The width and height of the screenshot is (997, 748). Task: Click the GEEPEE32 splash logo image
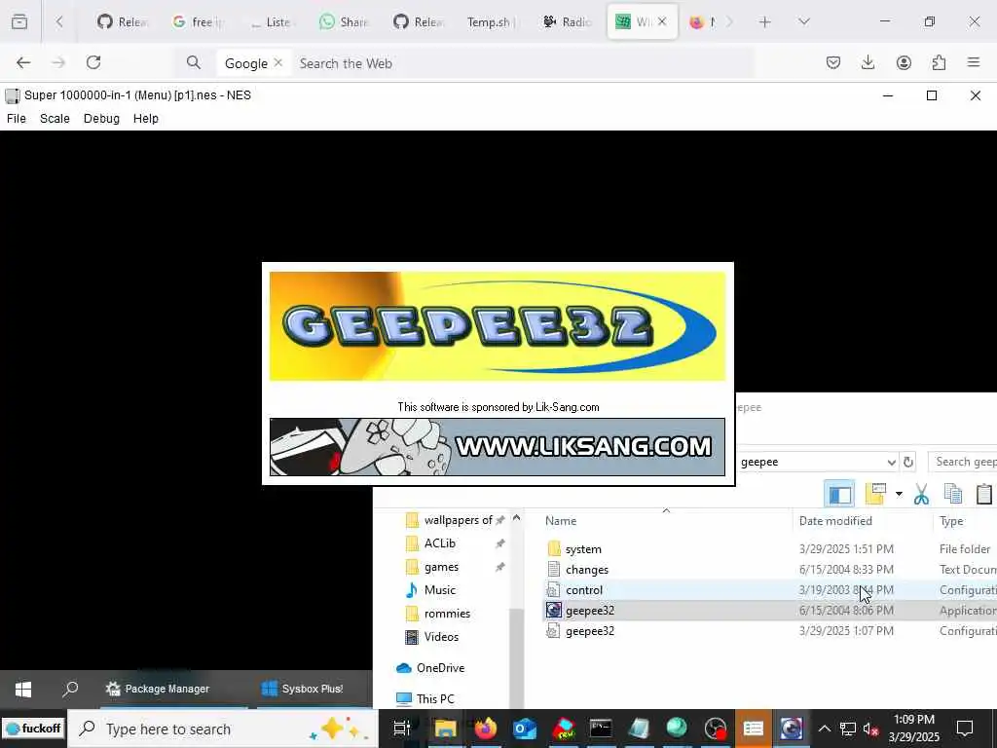498,326
